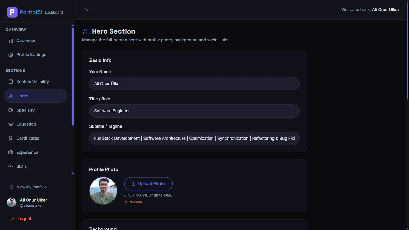Click the Education graduation cap icon
Viewport: 409px width, 230px height.
click(x=10, y=124)
